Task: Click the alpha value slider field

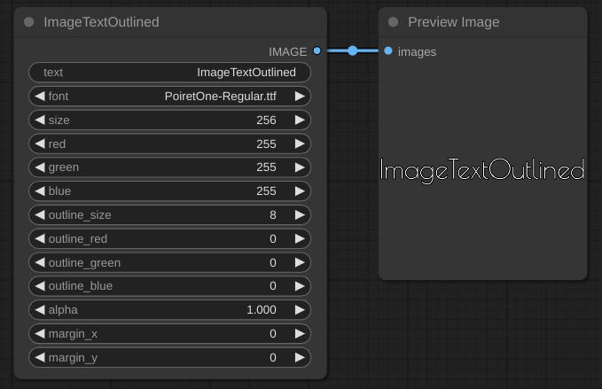Action: click(169, 310)
